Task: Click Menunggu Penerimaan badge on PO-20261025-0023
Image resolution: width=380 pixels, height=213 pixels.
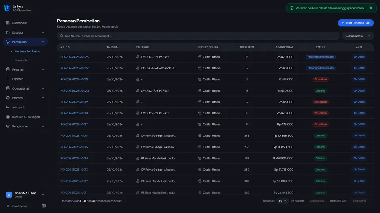Action: coord(320,57)
